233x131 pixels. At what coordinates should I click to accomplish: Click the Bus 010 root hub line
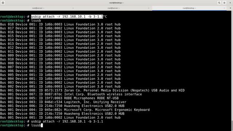pos(60,59)
